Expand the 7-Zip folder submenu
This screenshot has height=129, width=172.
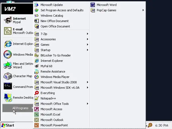62,34
